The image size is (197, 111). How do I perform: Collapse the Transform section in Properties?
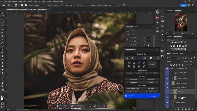point(127,35)
